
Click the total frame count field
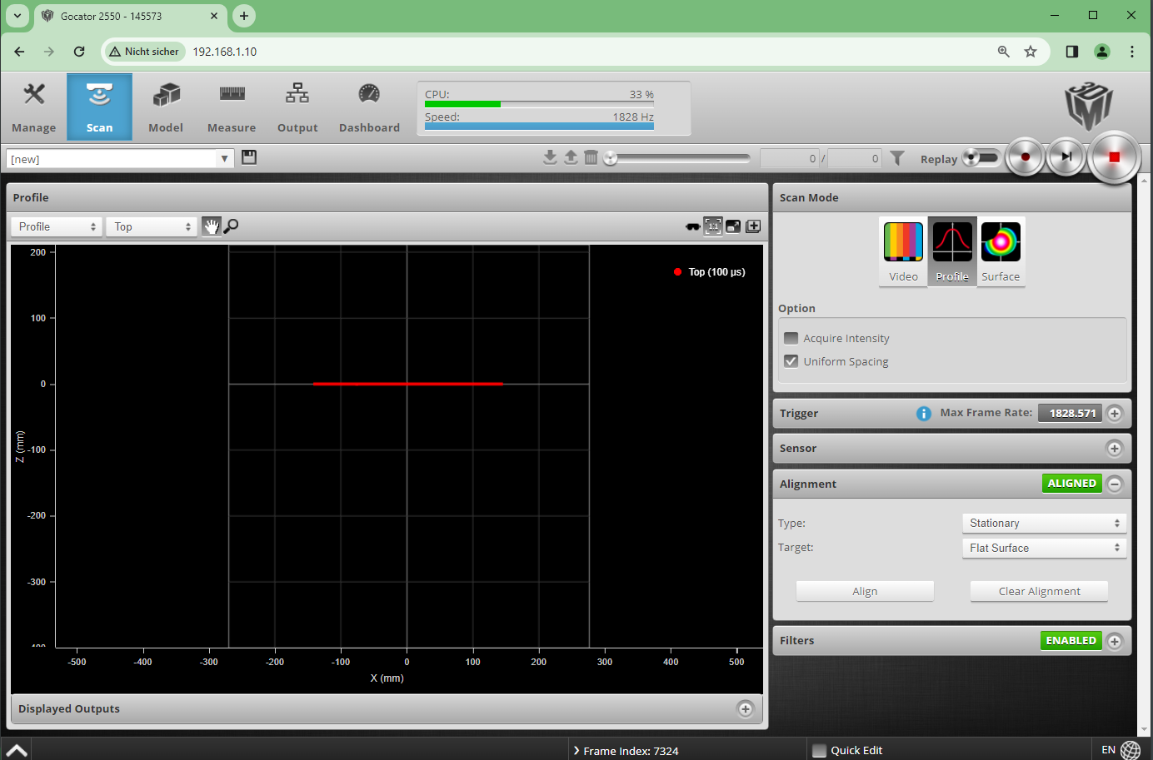click(854, 158)
